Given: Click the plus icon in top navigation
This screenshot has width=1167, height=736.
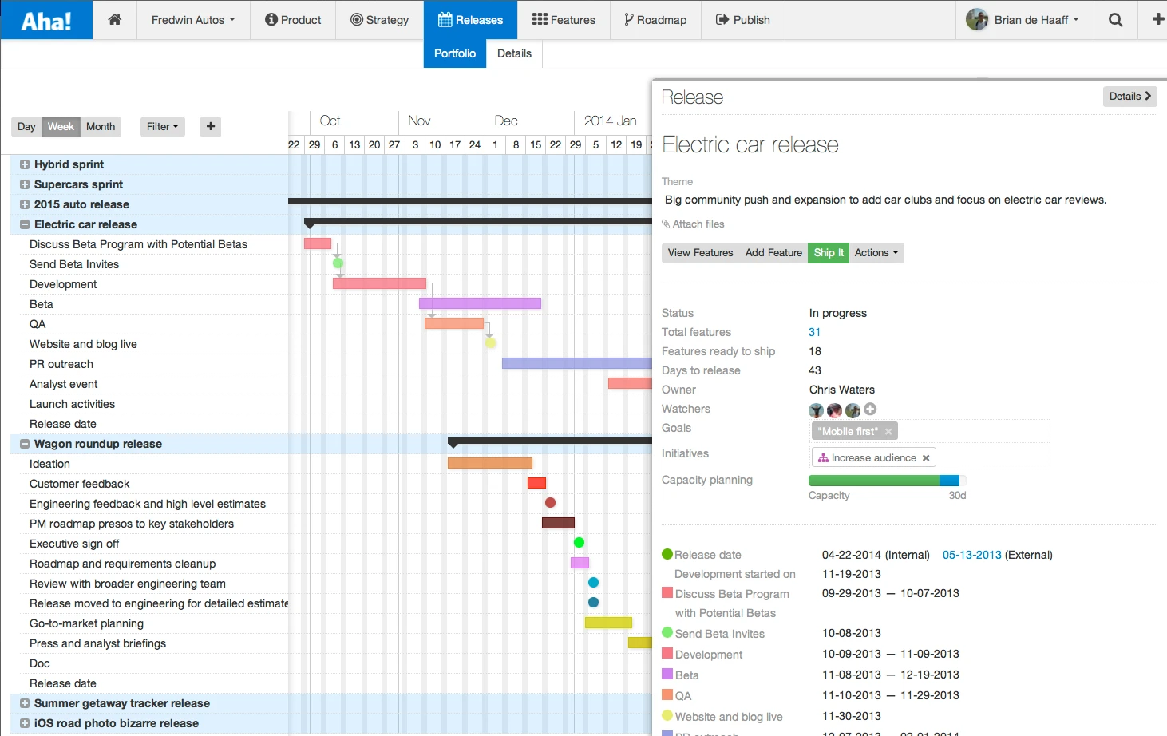Looking at the screenshot, I should coord(1158,19).
